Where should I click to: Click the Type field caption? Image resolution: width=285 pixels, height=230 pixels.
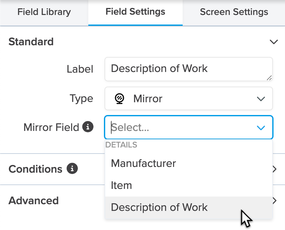click(x=81, y=99)
